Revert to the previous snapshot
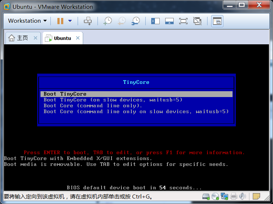 coord(122,21)
